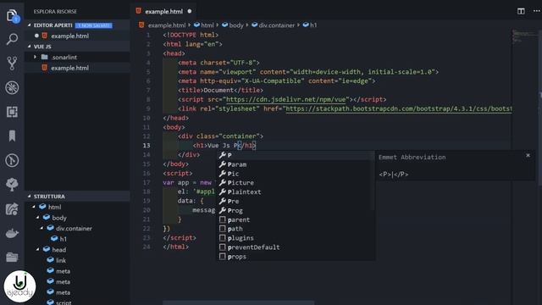The height and width of the screenshot is (305, 542).
Task: Select h1 in breadcrumb path
Action: 313,25
